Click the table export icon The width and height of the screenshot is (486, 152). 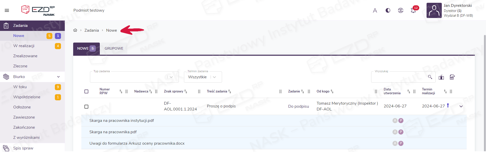pos(452,77)
